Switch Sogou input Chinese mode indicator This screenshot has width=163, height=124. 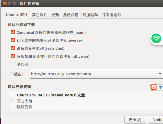[x=161, y=87]
